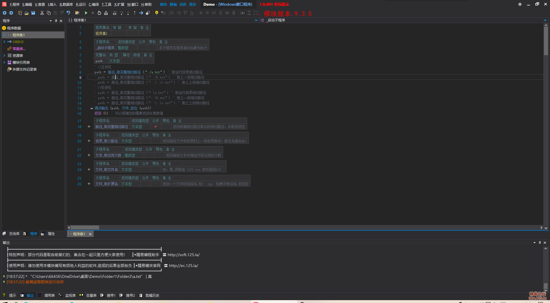Close the 程序集1 editor tab

pos(90,234)
